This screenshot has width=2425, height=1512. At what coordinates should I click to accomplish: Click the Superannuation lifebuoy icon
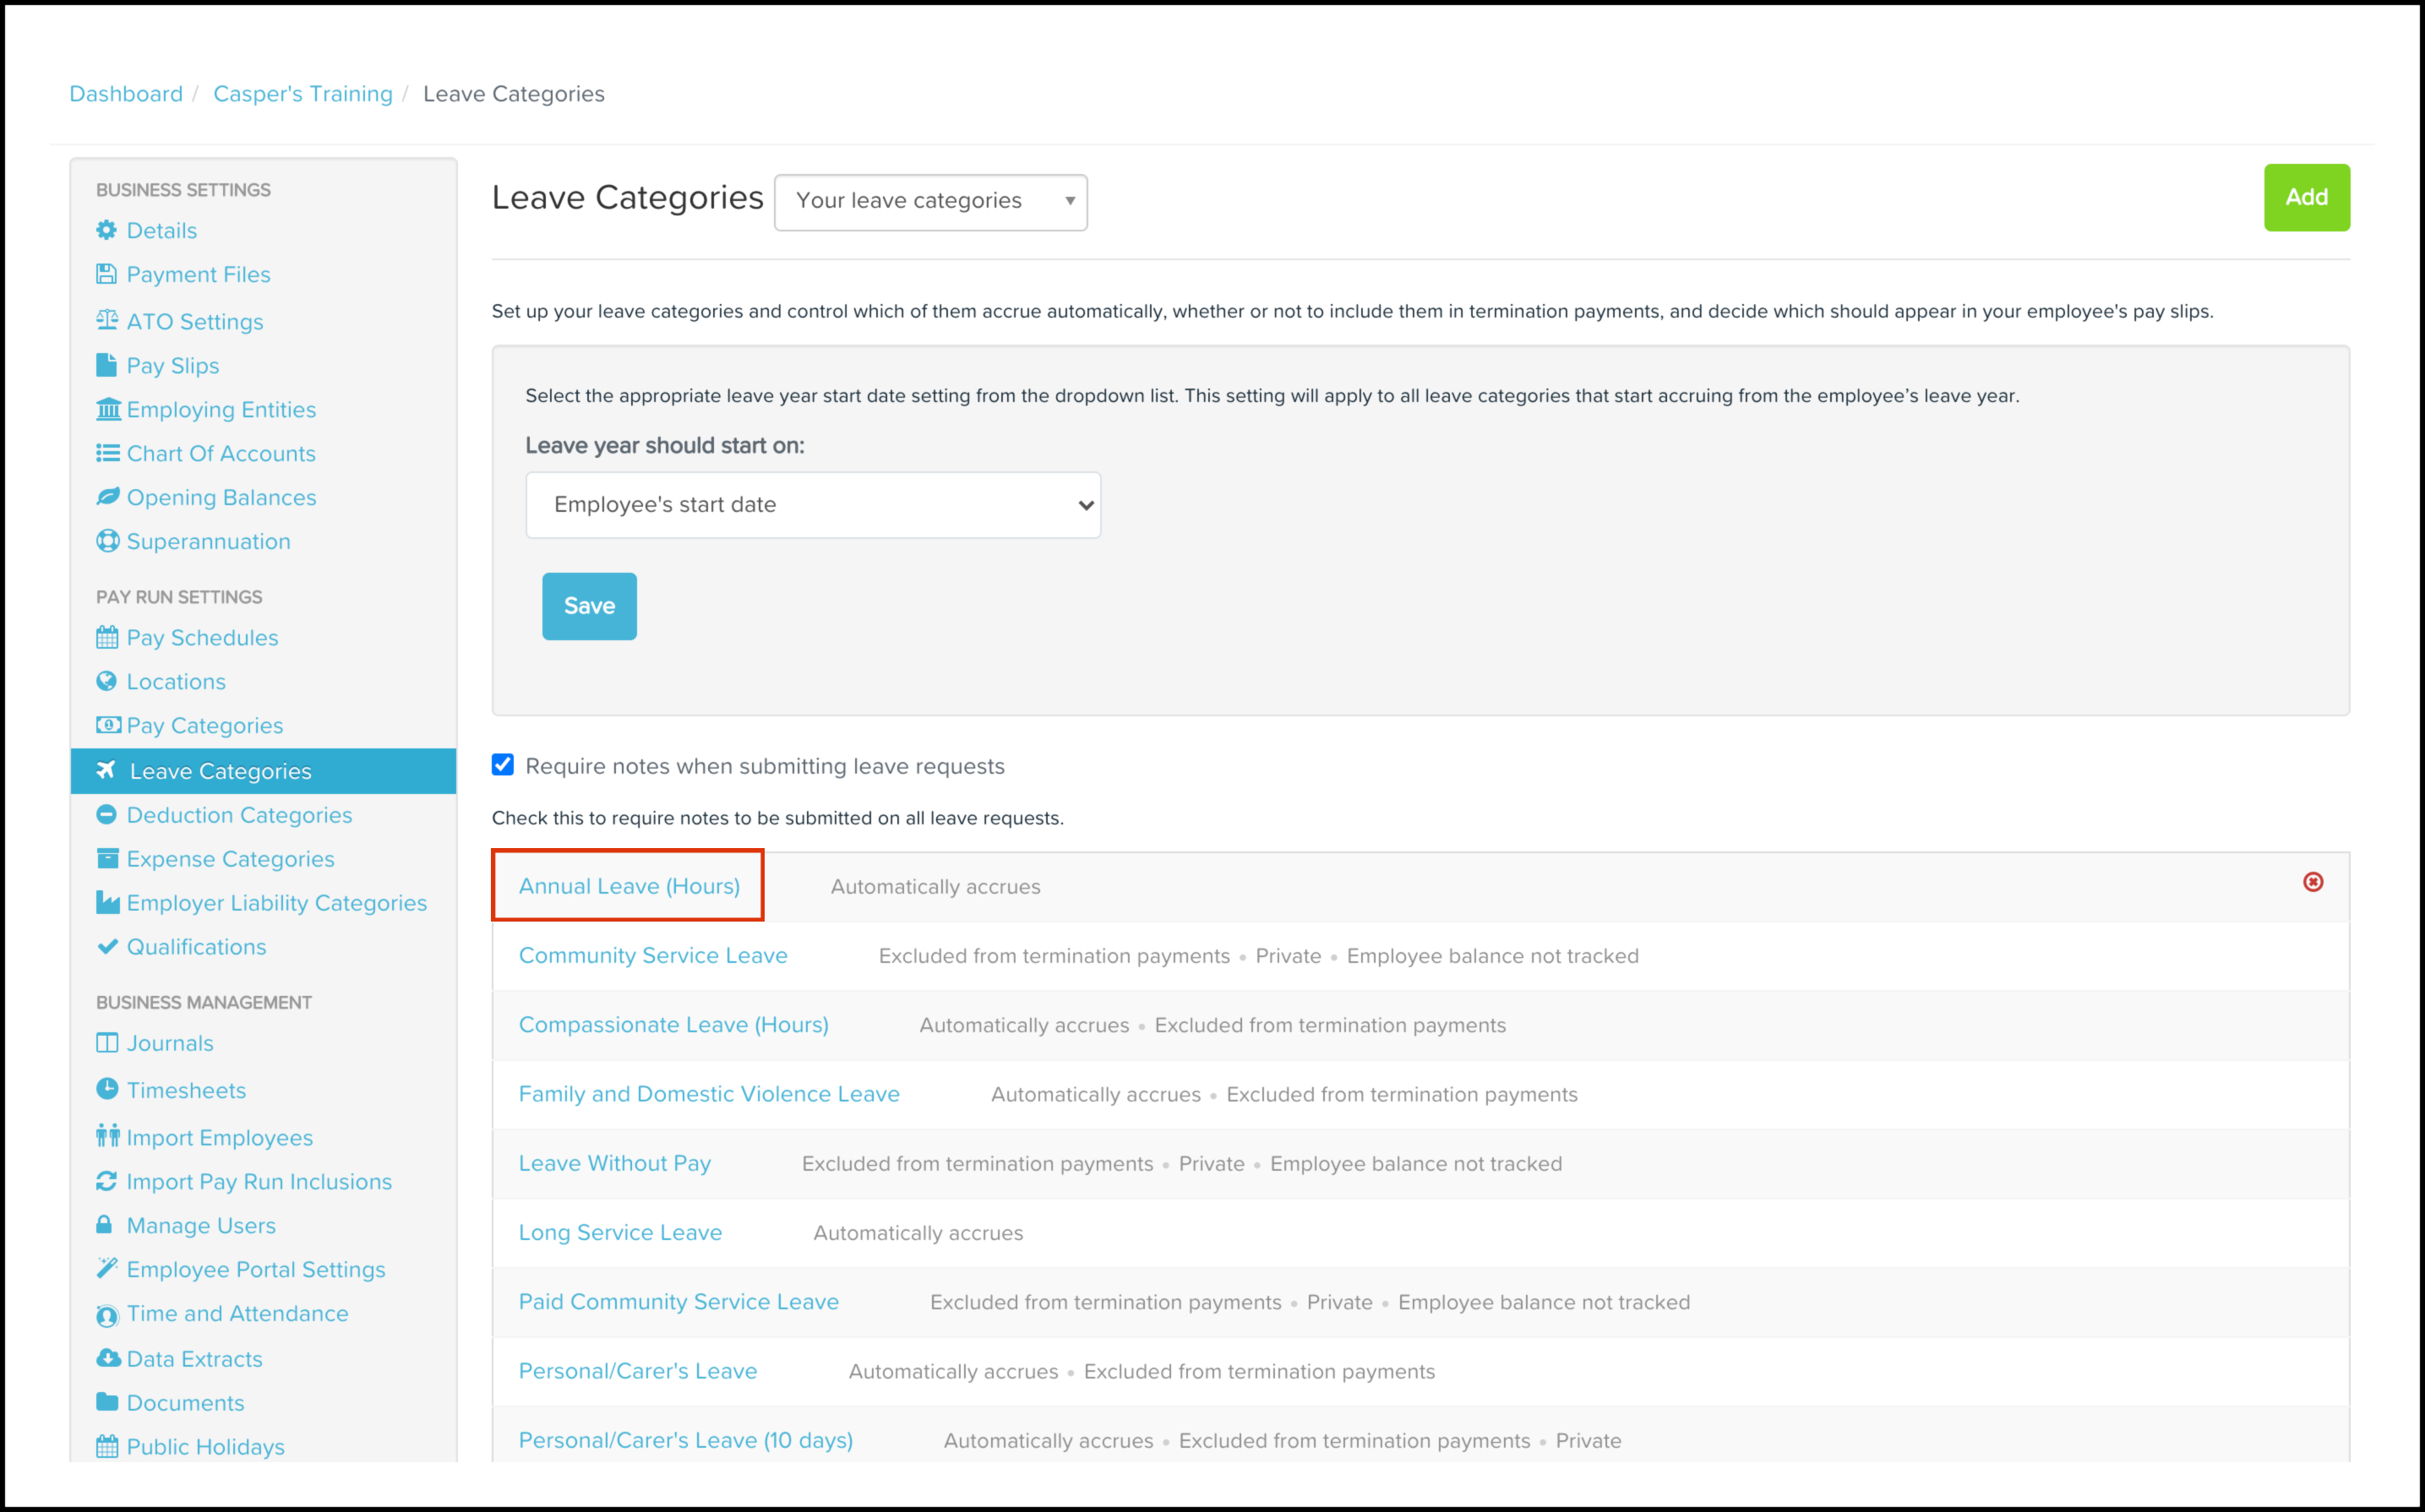107,541
